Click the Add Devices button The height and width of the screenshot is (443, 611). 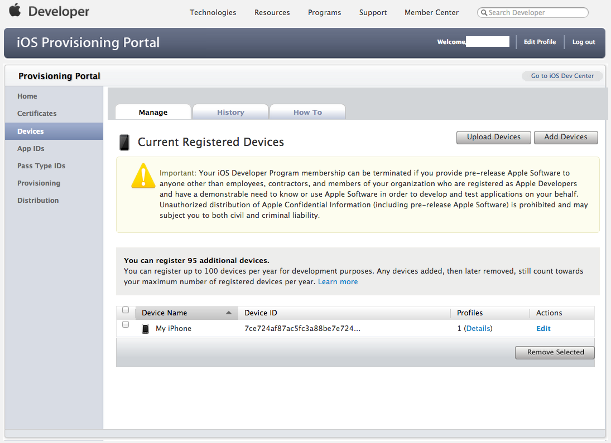pyautogui.click(x=566, y=137)
